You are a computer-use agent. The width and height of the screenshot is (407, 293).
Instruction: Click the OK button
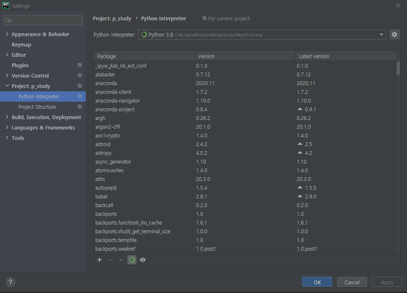click(317, 282)
